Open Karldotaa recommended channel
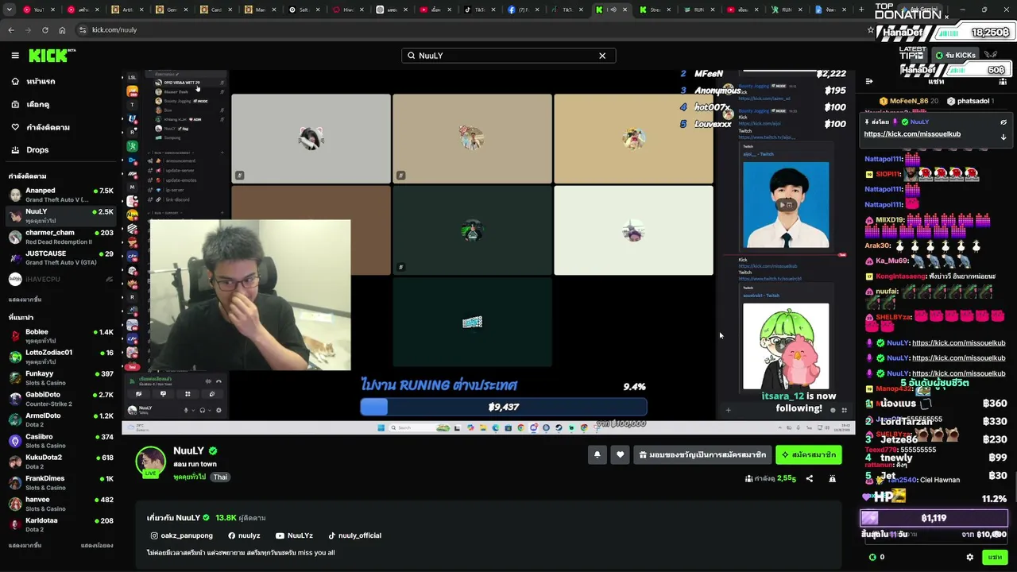The image size is (1017, 572). point(61,525)
